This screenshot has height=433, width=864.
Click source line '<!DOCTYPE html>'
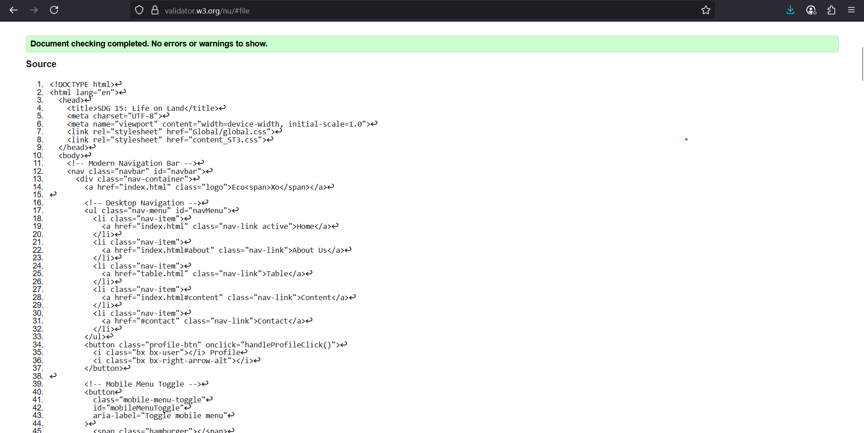(86, 84)
